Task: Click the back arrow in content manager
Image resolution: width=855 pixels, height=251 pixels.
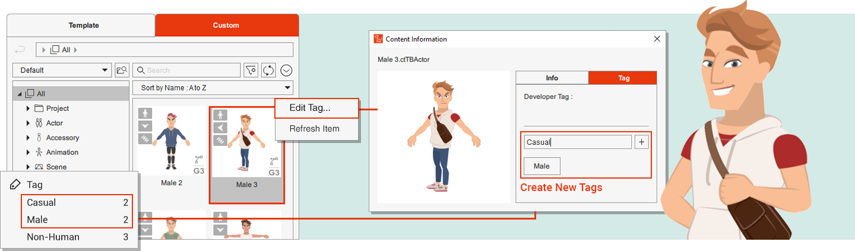Action: [x=20, y=50]
